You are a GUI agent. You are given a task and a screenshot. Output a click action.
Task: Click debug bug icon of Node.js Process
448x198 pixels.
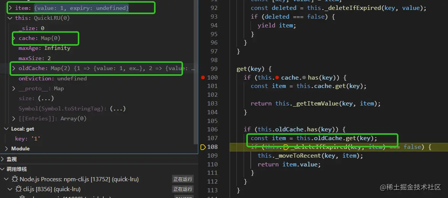pos(14,179)
